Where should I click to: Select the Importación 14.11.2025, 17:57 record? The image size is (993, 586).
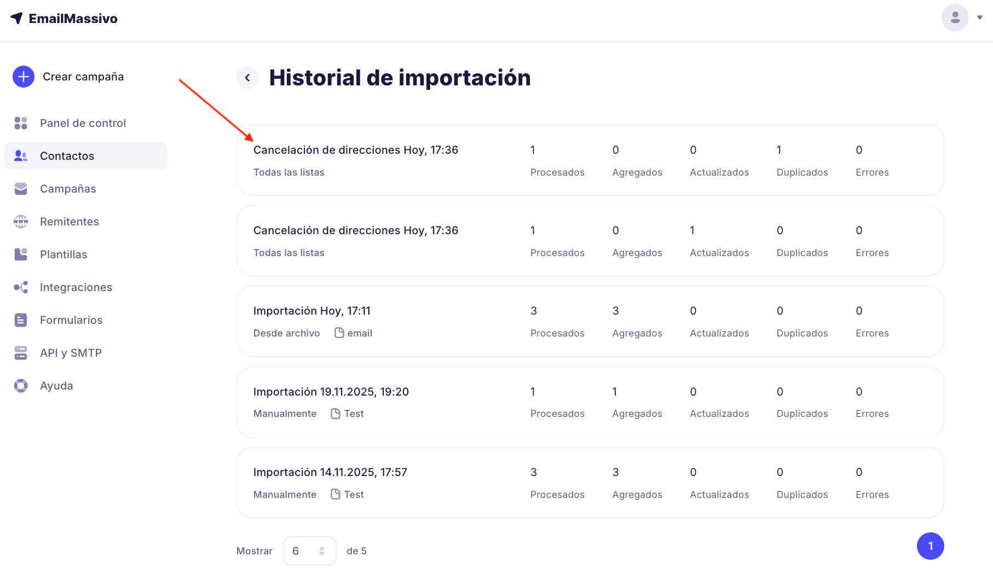[330, 472]
